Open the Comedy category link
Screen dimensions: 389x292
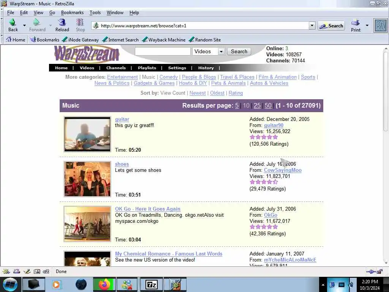(168, 77)
